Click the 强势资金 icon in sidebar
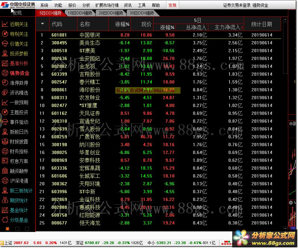Screen dimensions: 298x248 [x=5, y=73]
